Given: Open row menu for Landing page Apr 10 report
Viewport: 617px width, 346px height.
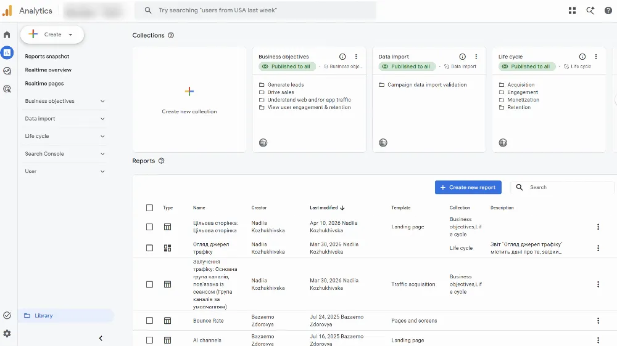Looking at the screenshot, I should pos(598,227).
